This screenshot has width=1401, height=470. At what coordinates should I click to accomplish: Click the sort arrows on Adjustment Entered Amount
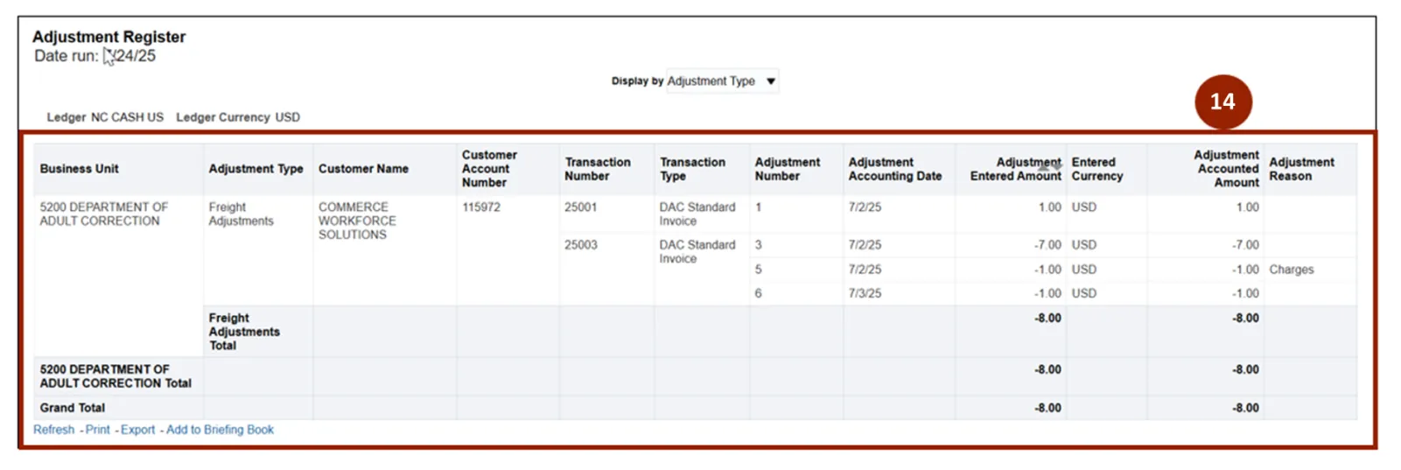pyautogui.click(x=1049, y=165)
